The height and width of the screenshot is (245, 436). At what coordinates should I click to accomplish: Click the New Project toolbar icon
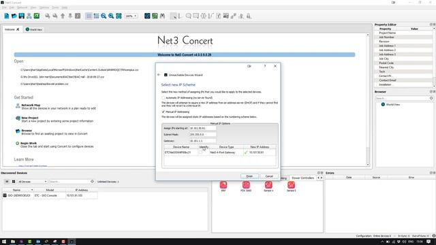pyautogui.click(x=6, y=16)
